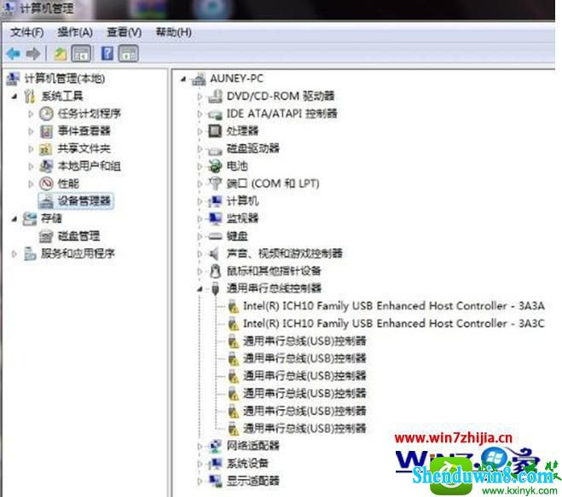Select 性能 tree entry
Screen dimensions: 562x497
[68, 183]
